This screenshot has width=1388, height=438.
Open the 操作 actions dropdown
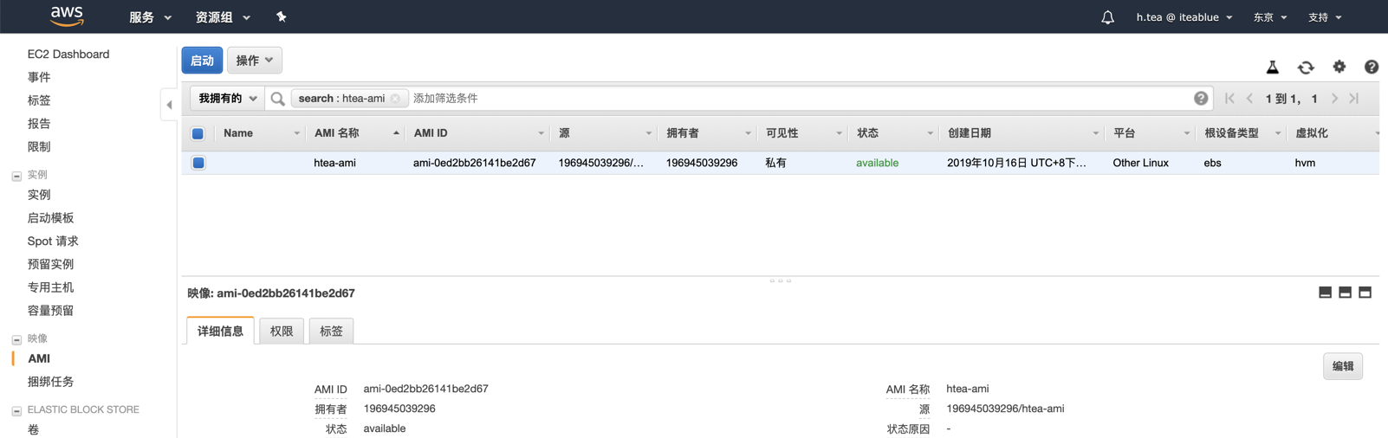[x=254, y=61]
